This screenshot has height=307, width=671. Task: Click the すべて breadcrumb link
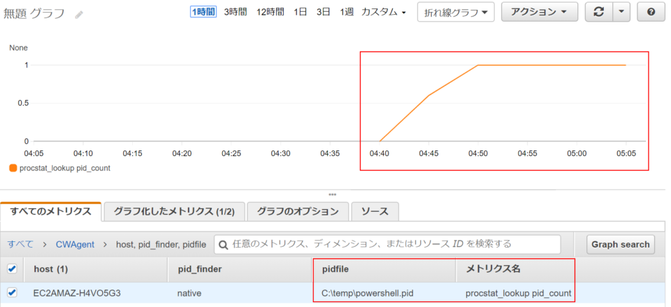20,245
